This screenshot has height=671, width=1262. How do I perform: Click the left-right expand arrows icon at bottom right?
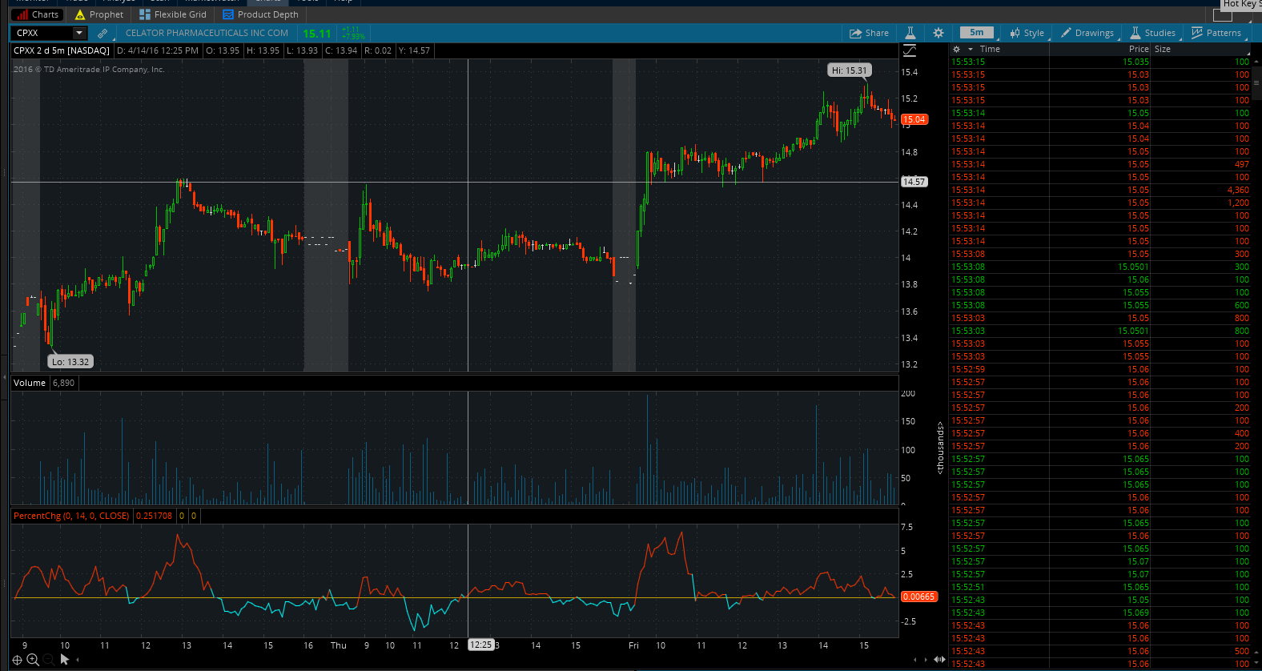click(x=939, y=660)
